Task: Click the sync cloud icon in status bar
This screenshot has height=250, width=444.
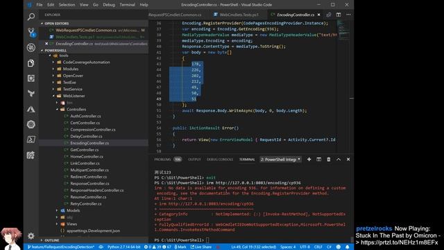Action: coord(101,247)
